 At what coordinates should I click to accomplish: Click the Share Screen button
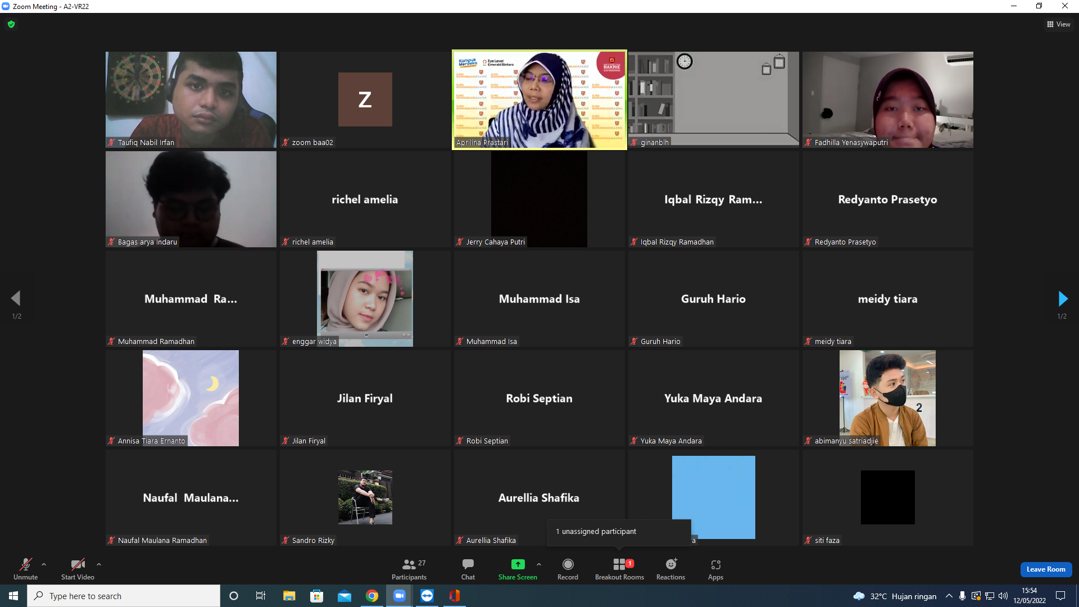pos(518,569)
